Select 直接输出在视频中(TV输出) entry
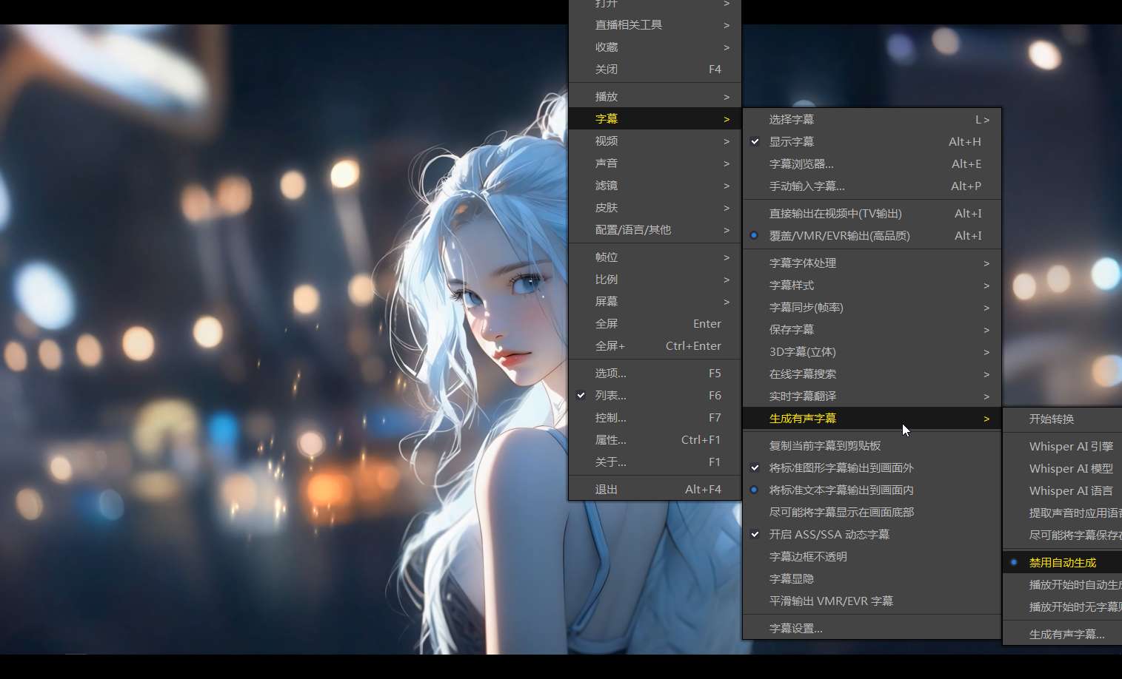Screen dimensions: 1122x679 tap(872, 213)
